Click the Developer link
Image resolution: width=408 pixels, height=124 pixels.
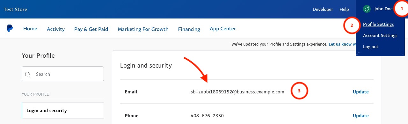tap(323, 9)
